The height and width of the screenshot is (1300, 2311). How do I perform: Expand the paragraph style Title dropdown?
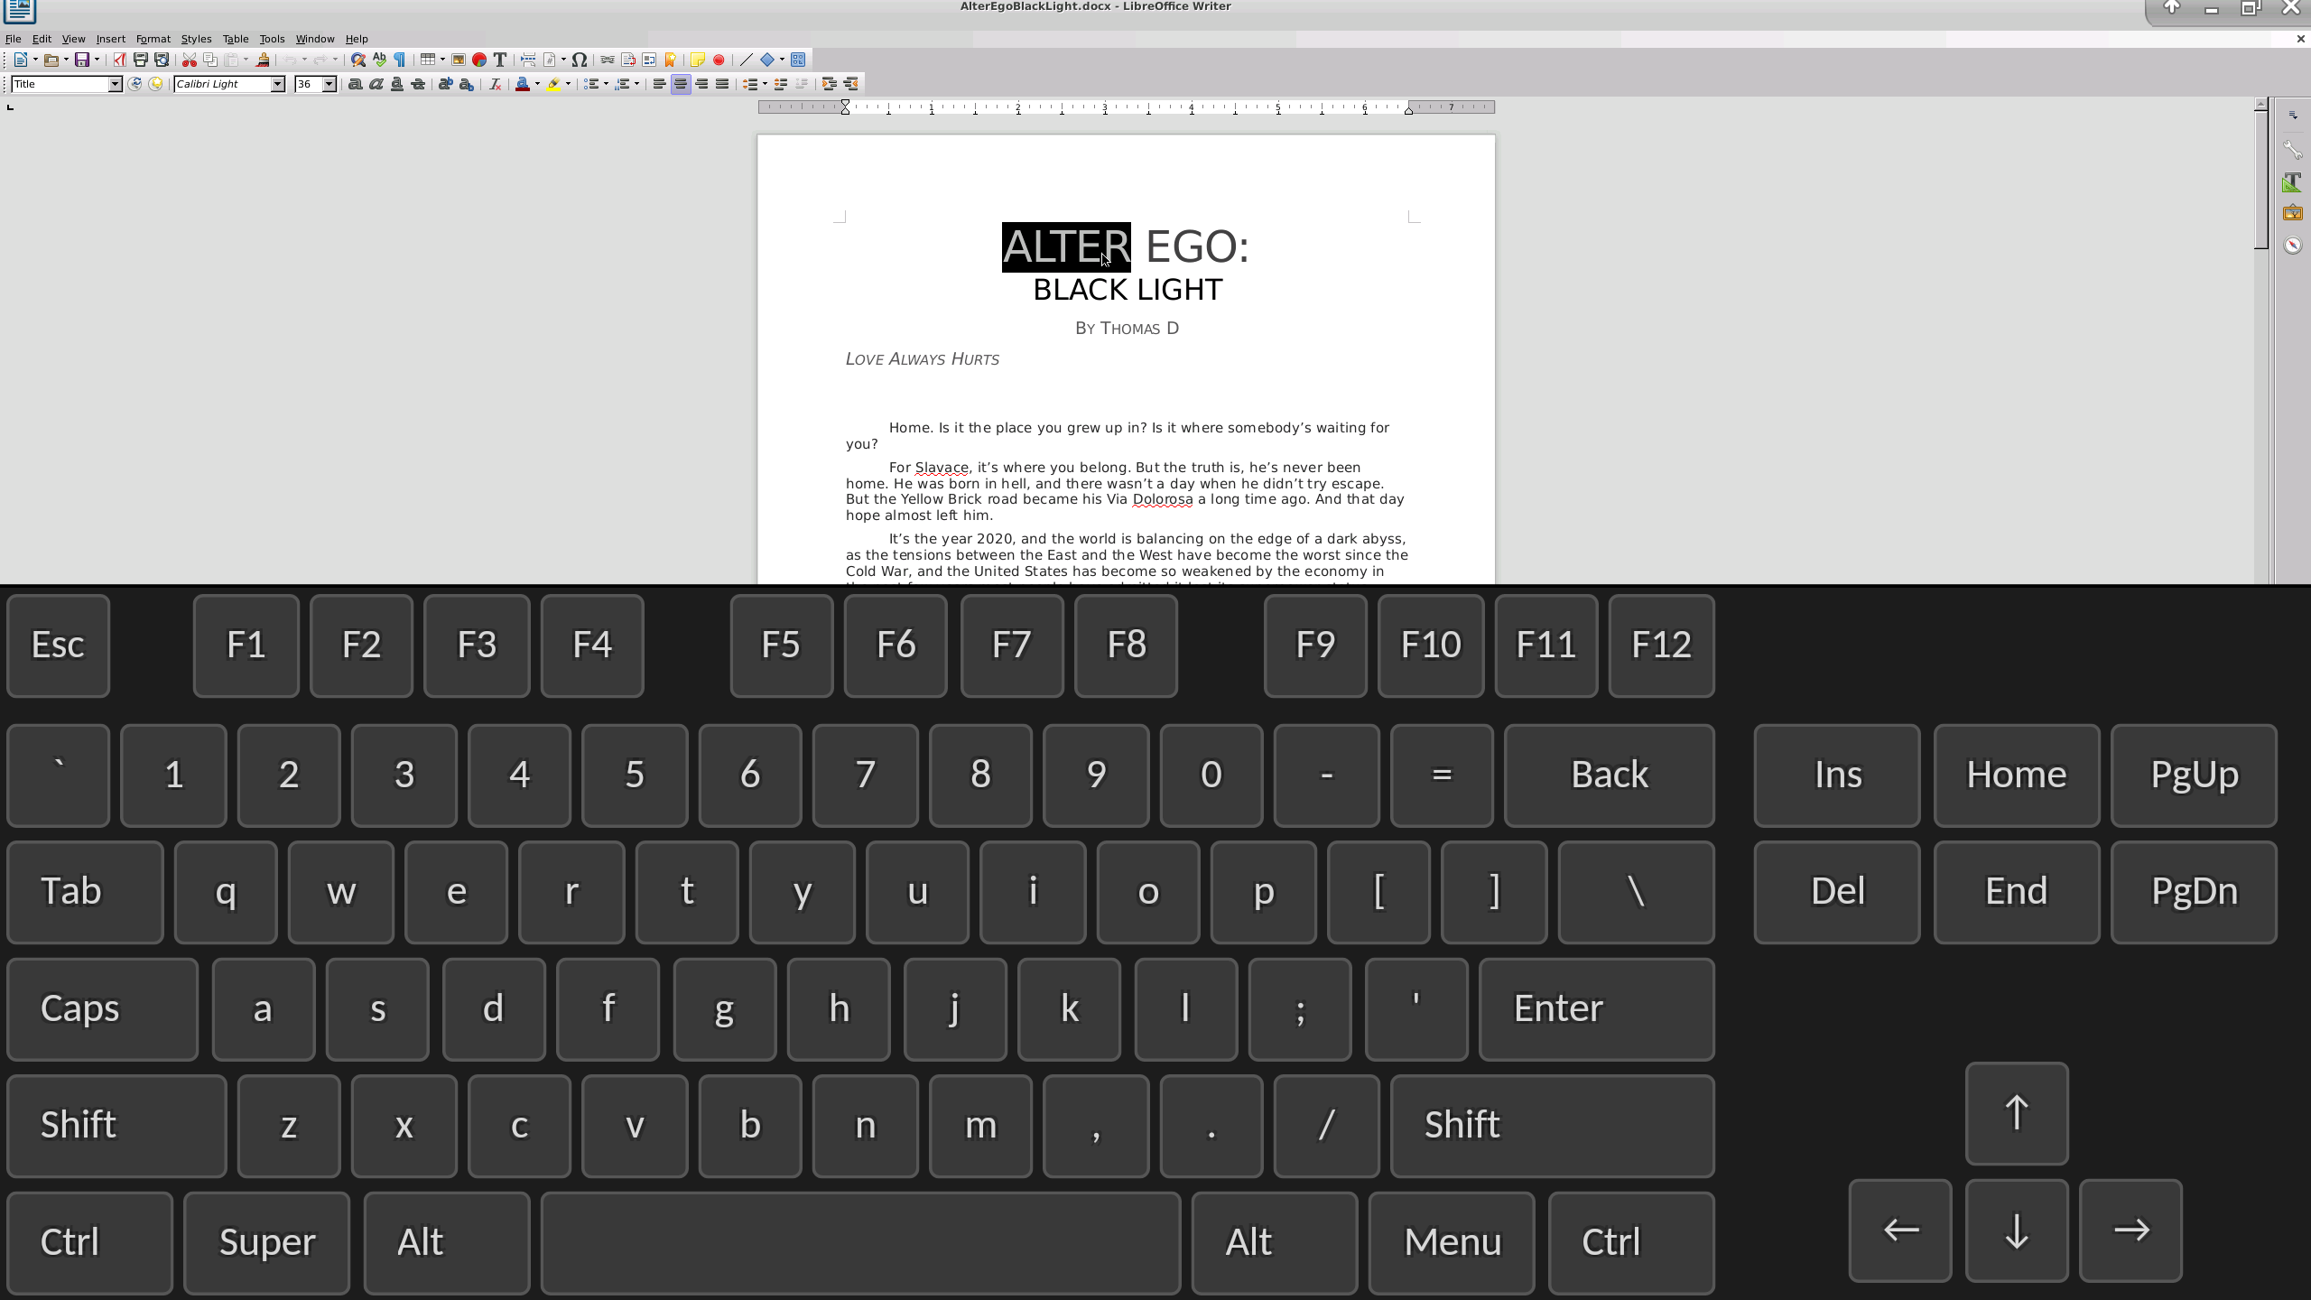coord(116,84)
